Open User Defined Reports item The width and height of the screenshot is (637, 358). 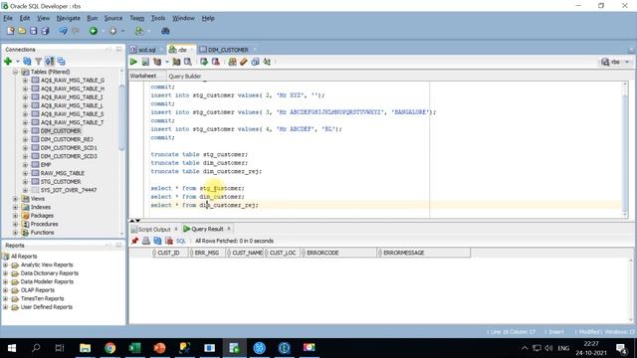click(47, 307)
